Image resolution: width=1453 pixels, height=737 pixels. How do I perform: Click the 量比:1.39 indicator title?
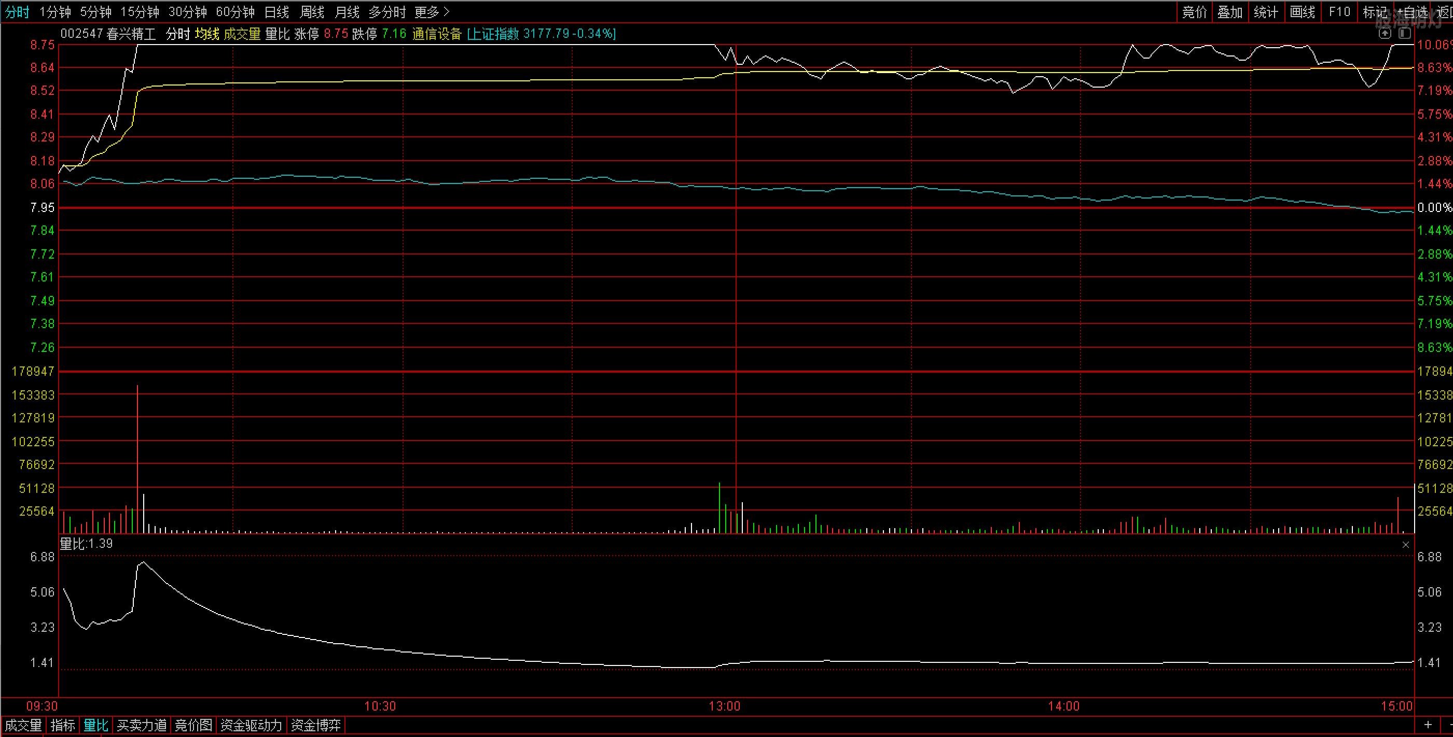(86, 543)
